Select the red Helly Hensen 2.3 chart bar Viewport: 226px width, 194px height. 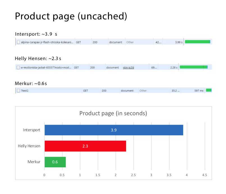click(85, 146)
